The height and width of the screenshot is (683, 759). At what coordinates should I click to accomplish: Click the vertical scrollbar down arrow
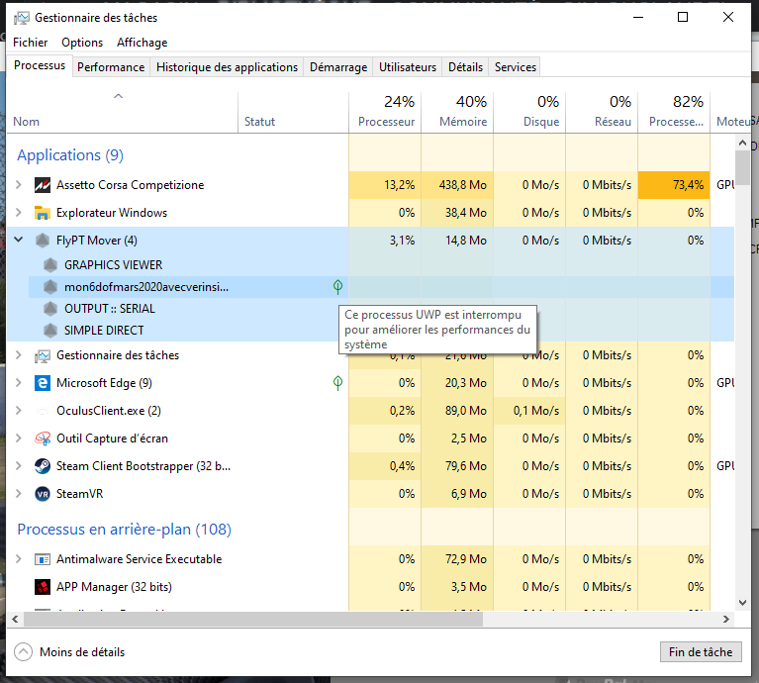(x=742, y=603)
